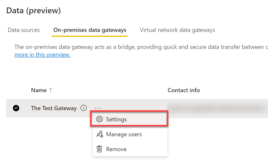Select the On-premises data gateways tab
268x164 pixels.
pos(90,30)
